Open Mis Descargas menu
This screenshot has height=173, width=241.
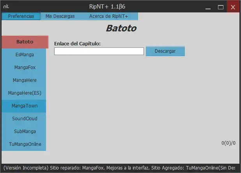click(x=60, y=16)
